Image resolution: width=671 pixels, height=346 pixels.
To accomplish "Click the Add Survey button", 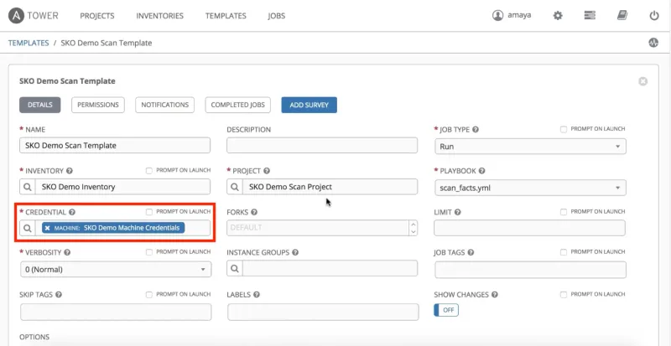I will pyautogui.click(x=309, y=105).
